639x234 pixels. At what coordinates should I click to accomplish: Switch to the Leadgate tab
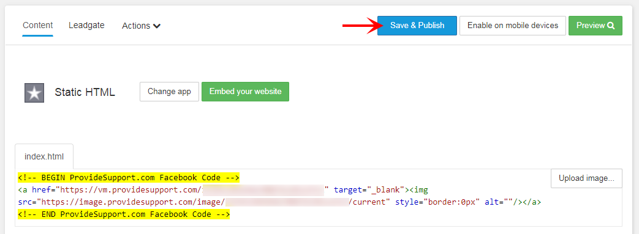pos(86,25)
